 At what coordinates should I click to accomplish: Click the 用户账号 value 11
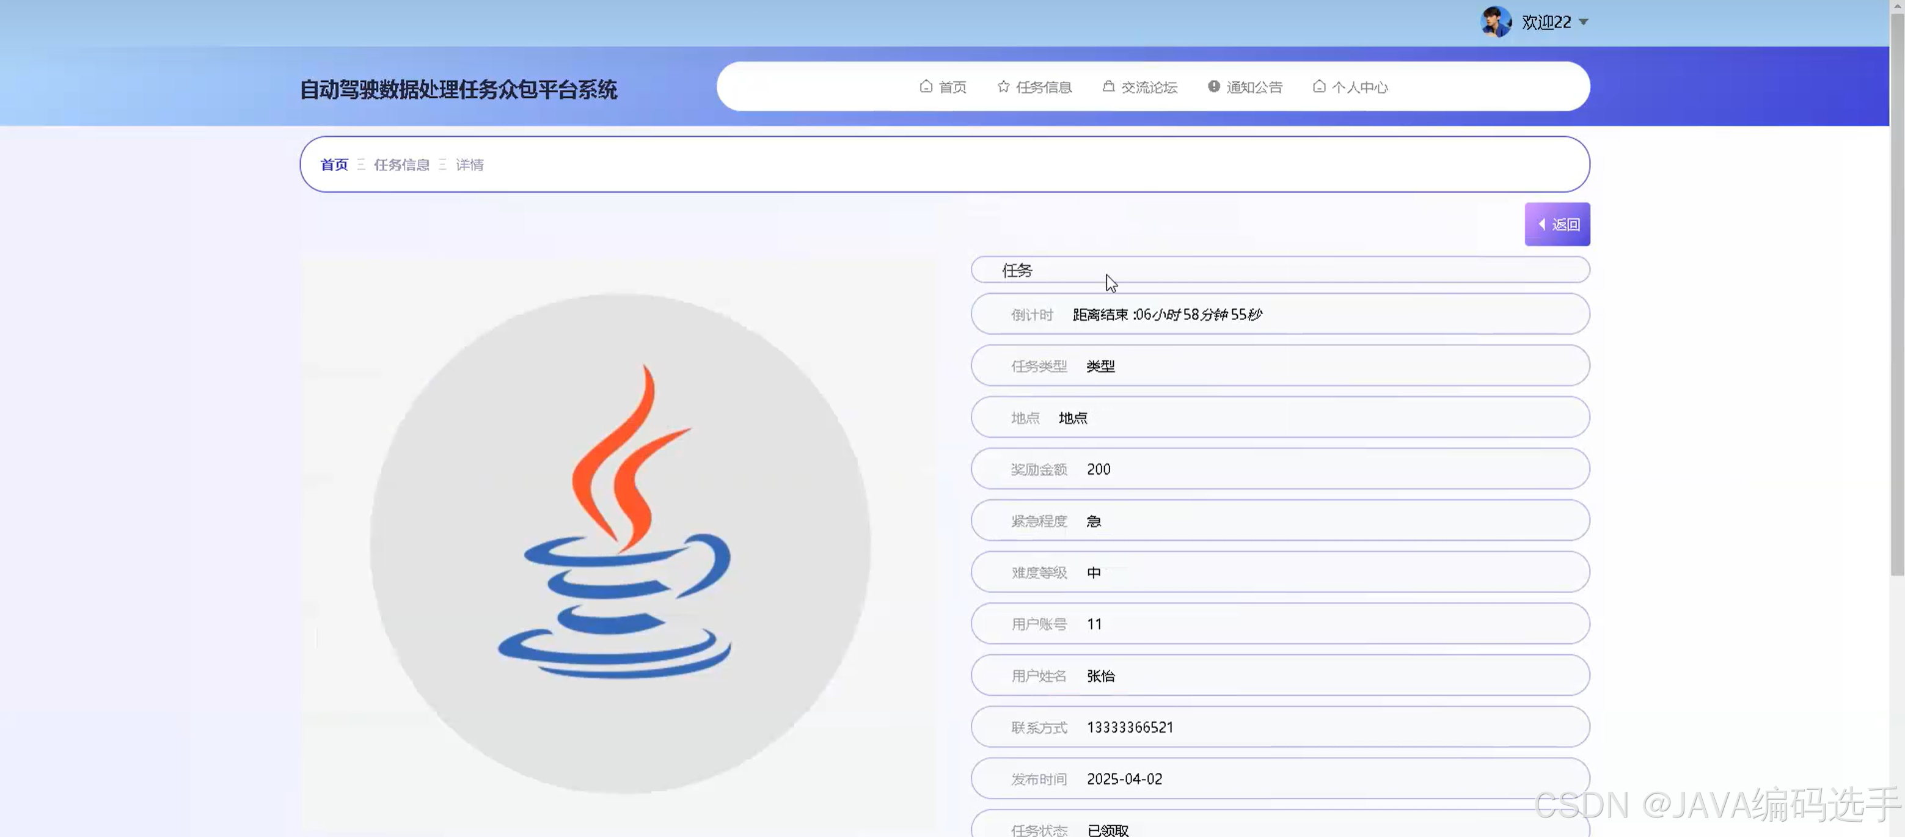tap(1094, 625)
